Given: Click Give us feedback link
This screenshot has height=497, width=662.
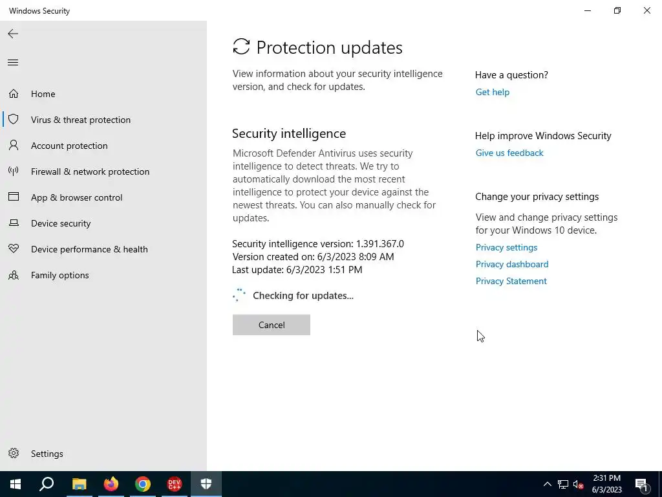Looking at the screenshot, I should click(x=509, y=153).
